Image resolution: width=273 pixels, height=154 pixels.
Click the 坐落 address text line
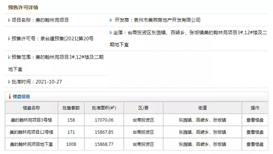pos(197,32)
